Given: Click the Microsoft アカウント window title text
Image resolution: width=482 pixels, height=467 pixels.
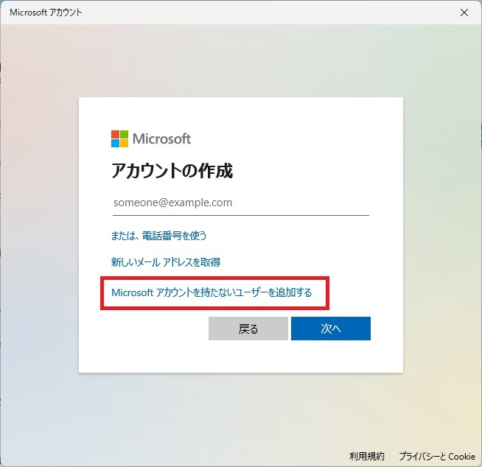Looking at the screenshot, I should point(46,13).
